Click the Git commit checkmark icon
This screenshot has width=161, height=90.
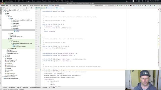pyautogui.click(x=138, y=5)
